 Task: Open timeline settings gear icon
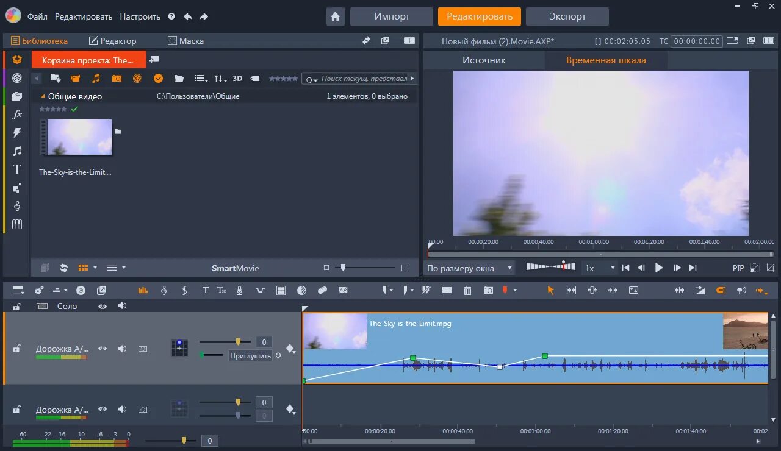39,291
